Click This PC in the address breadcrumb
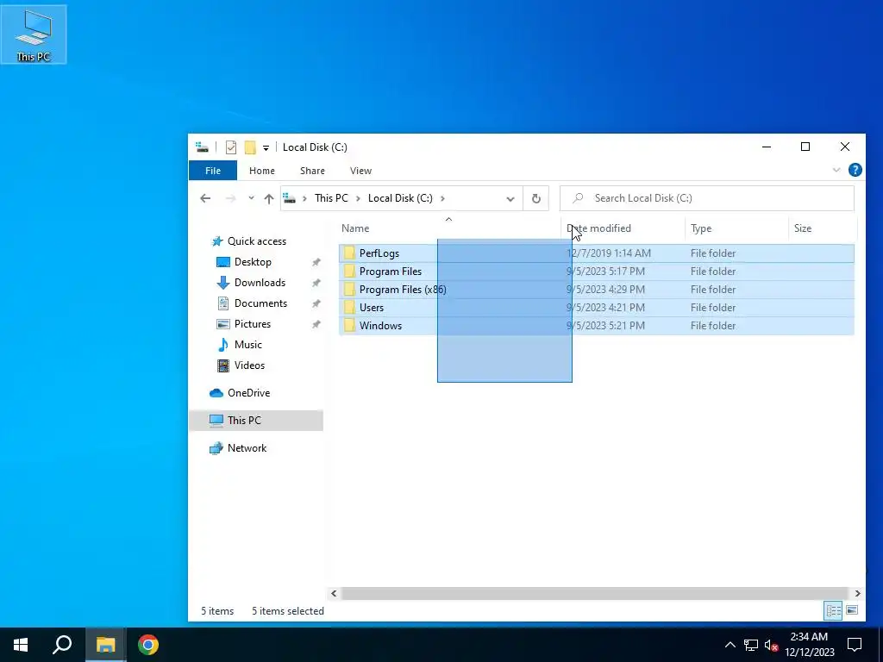 pyautogui.click(x=331, y=198)
